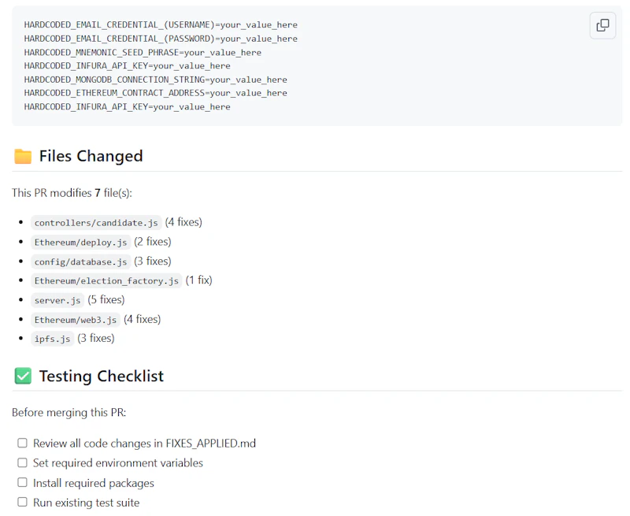This screenshot has width=630, height=516.
Task: Click '(1 fix)' next to election_factory.js
Action: (x=199, y=280)
